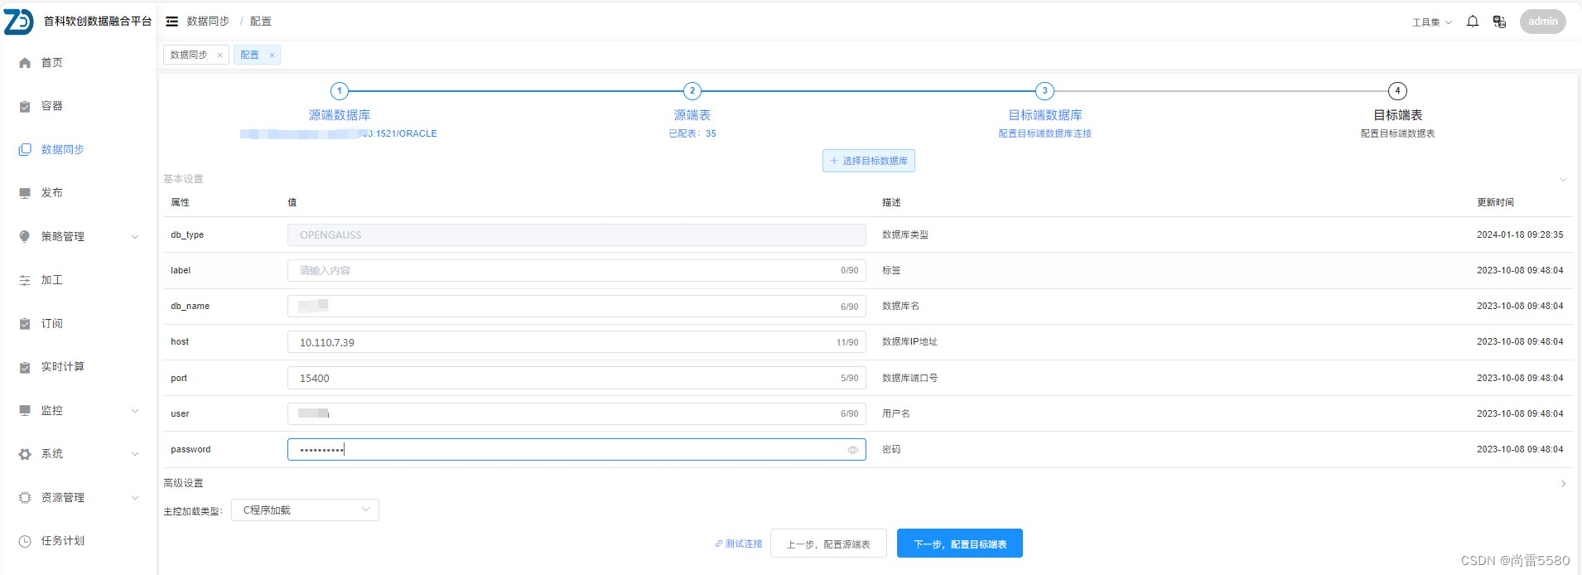Screen dimensions: 1582x575
Task: Click the 加工 sliders icon
Action: 25,280
